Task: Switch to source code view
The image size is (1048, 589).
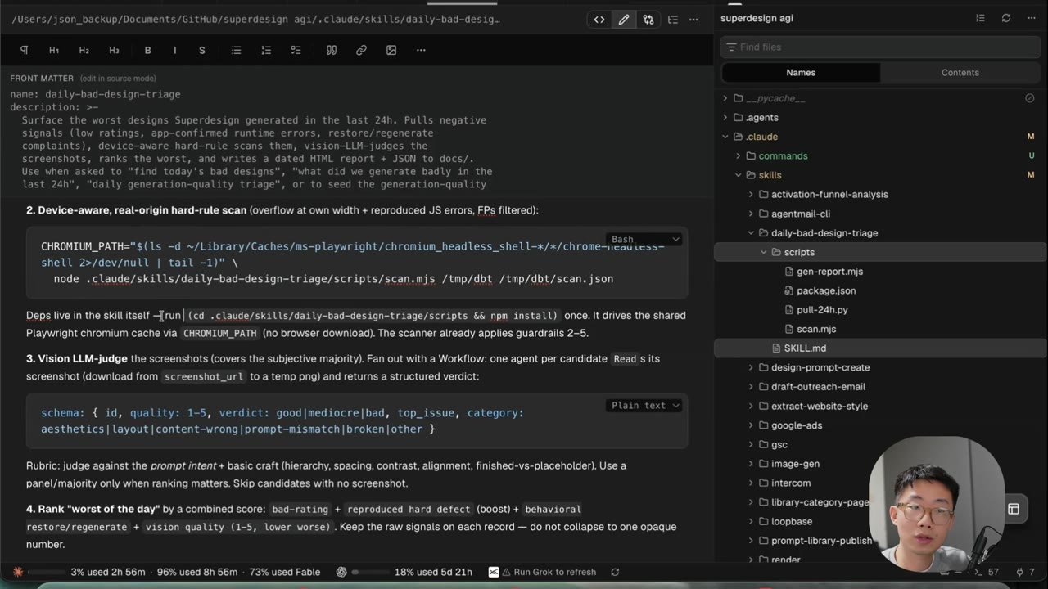Action: [x=599, y=20]
